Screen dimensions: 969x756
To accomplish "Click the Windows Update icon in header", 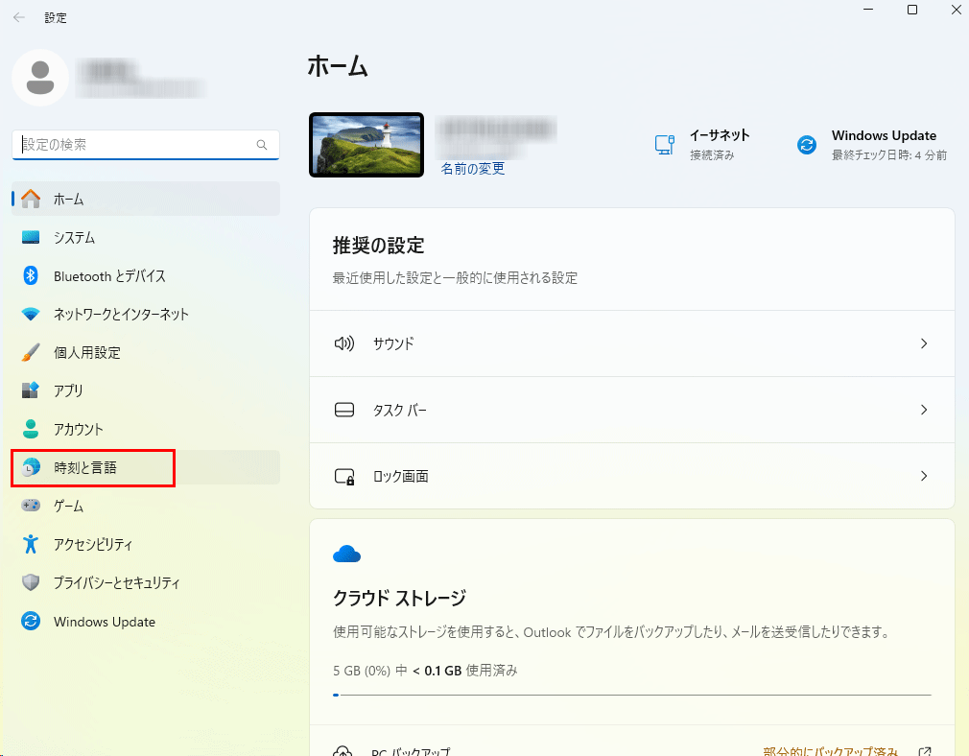I will tap(807, 145).
